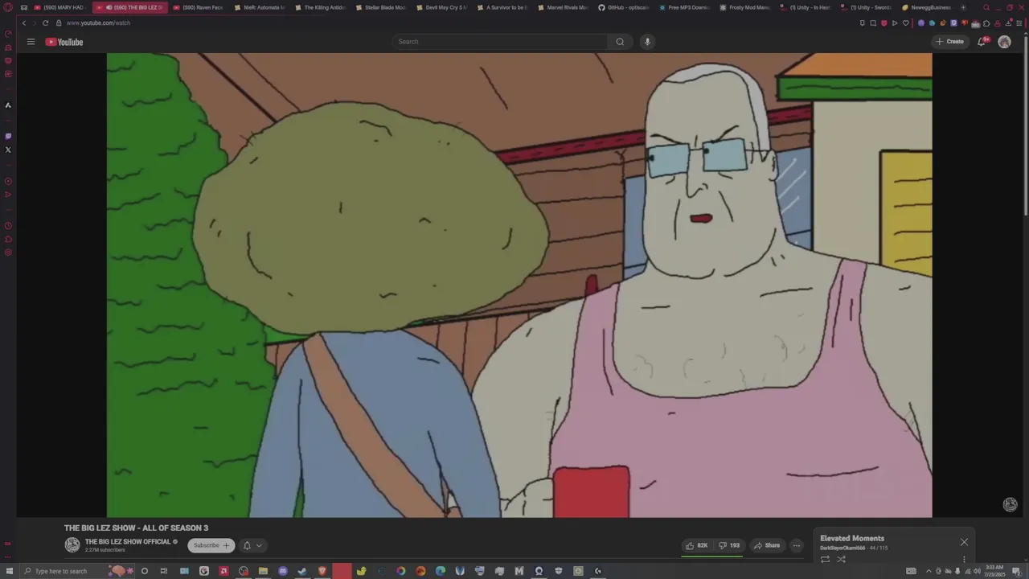Open the Easy Setup sliders icon

point(1019,23)
